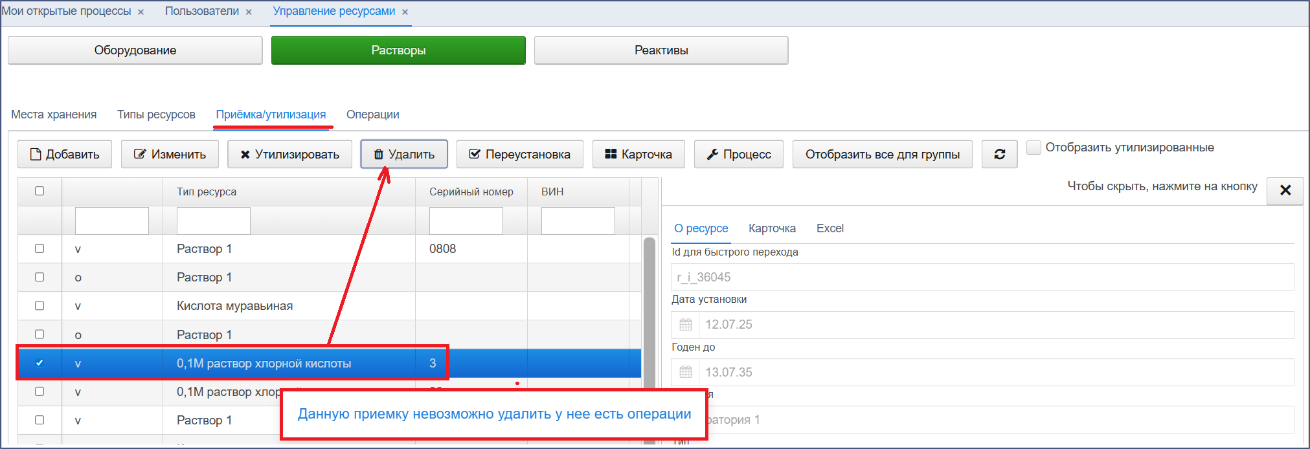Open calendar icon for Дата установки

[686, 325]
